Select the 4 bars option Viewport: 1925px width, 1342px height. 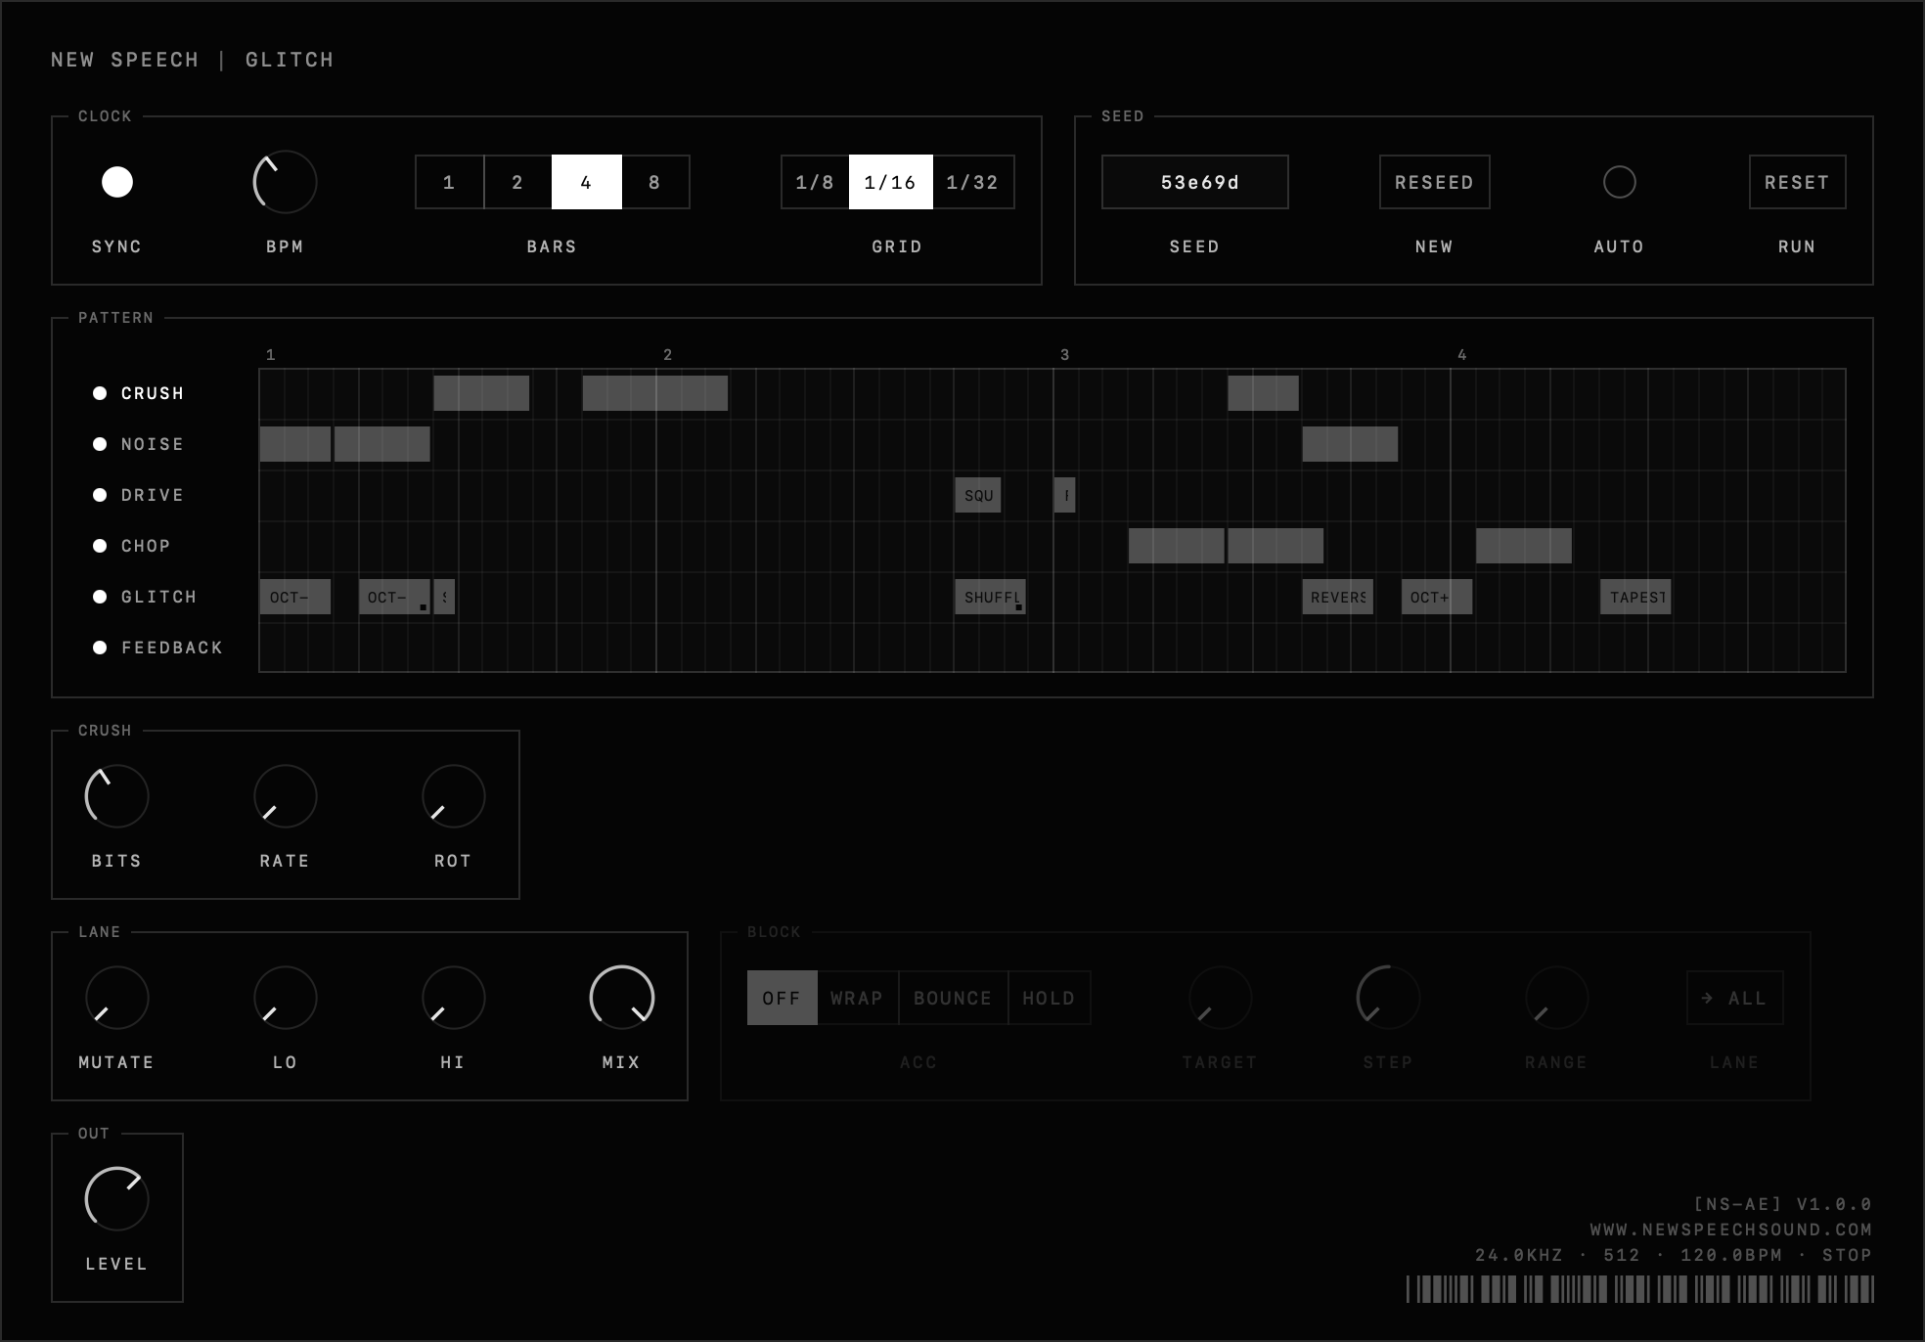[x=586, y=182]
